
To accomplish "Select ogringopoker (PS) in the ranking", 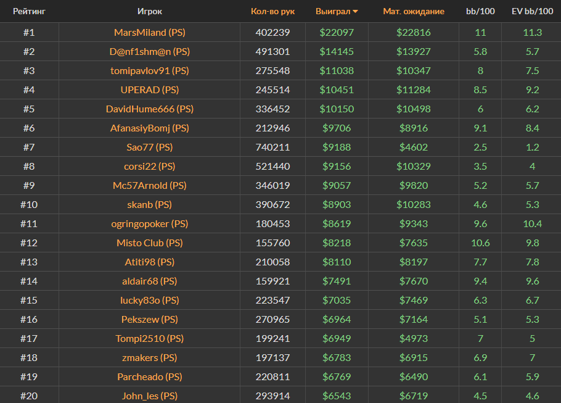I will point(149,223).
